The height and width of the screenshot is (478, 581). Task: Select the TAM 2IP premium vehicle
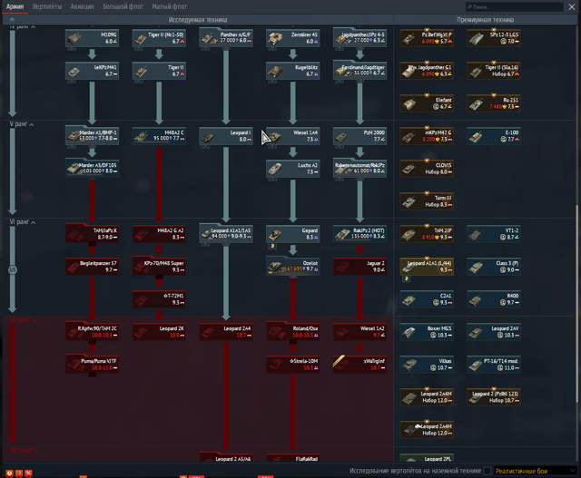pyautogui.click(x=427, y=234)
